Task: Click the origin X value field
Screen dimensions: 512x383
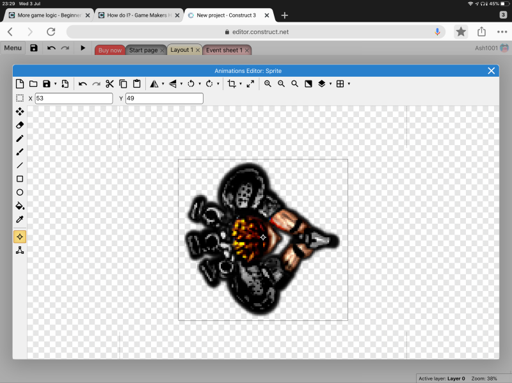Action: coord(74,98)
